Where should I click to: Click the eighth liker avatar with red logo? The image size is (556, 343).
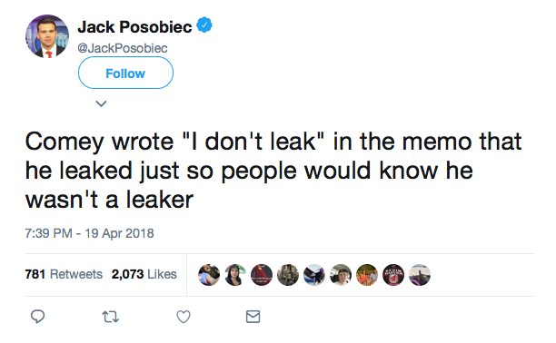click(393, 275)
